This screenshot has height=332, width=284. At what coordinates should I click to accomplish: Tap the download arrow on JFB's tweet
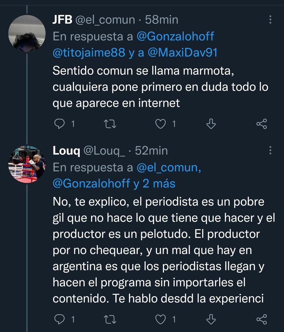[x=211, y=124]
